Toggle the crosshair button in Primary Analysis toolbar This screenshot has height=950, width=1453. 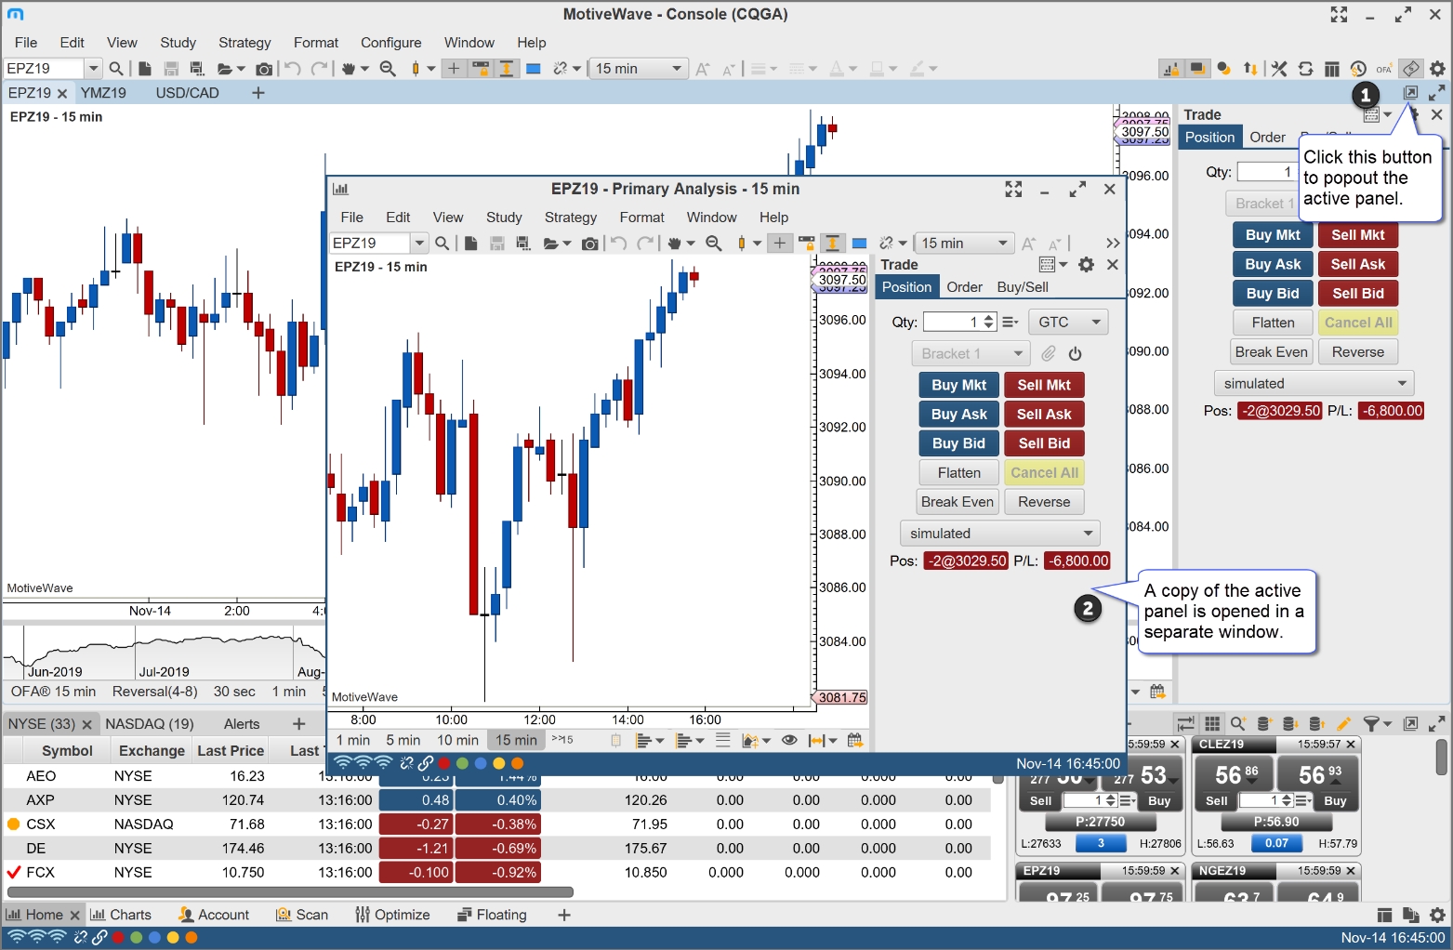click(x=780, y=244)
